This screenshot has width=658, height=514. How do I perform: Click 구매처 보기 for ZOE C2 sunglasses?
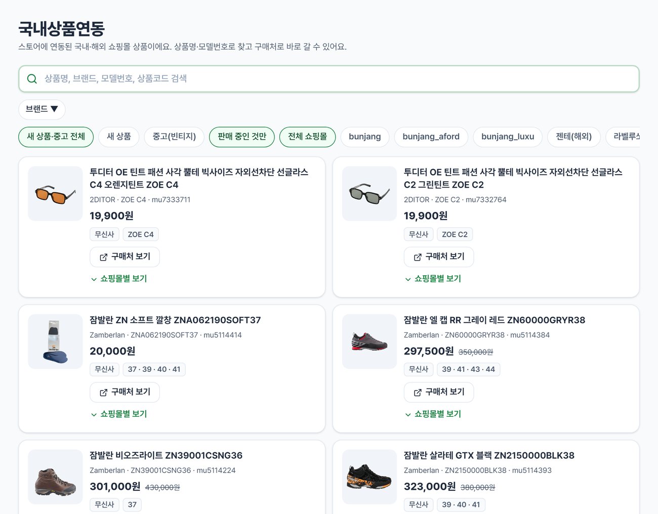click(x=439, y=257)
